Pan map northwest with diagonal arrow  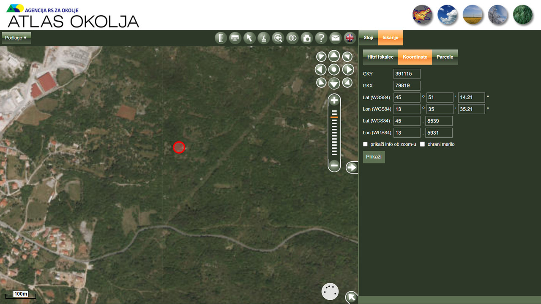[321, 57]
